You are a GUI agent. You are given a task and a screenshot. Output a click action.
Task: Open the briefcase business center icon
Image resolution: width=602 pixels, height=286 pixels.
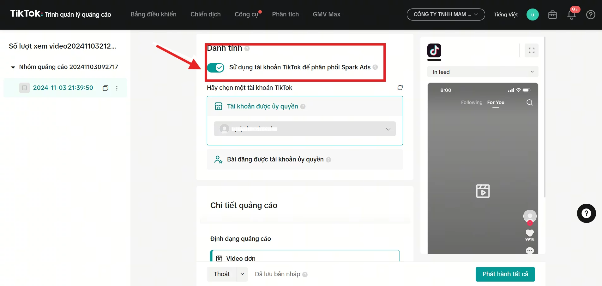point(552,15)
